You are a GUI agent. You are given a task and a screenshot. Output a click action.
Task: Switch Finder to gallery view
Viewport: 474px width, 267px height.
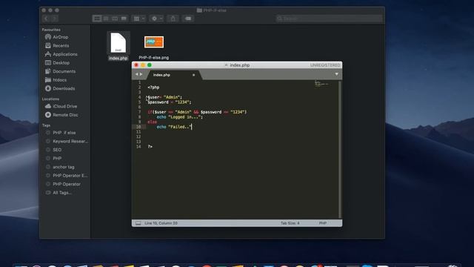124,19
